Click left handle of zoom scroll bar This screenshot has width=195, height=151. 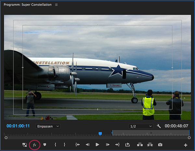coord(6,138)
